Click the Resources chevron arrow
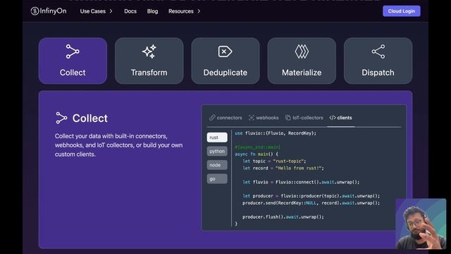 (x=199, y=11)
